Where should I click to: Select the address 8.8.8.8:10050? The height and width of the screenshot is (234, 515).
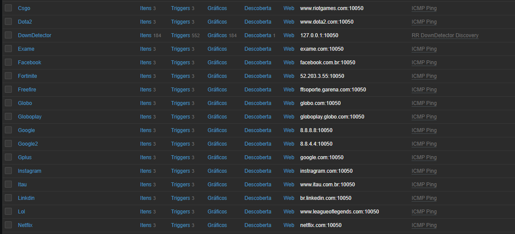(x=316, y=130)
